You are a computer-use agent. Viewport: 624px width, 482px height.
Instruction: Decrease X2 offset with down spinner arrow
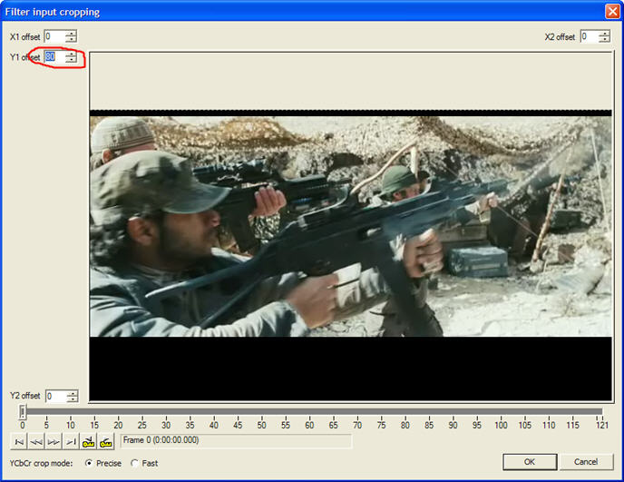click(604, 39)
